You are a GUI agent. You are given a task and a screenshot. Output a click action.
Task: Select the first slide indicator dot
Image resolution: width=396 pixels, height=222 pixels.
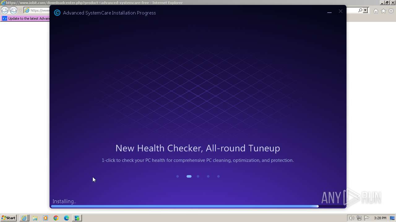click(x=178, y=176)
